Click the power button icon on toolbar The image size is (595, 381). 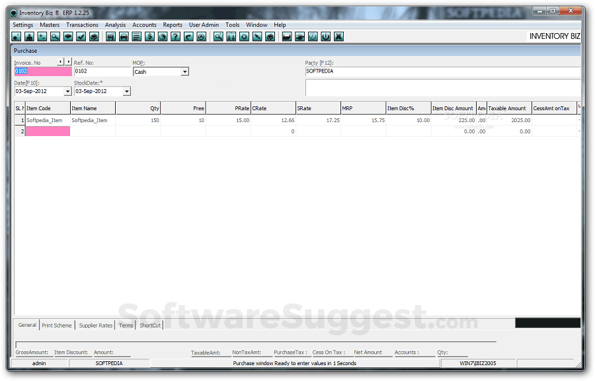(x=325, y=36)
